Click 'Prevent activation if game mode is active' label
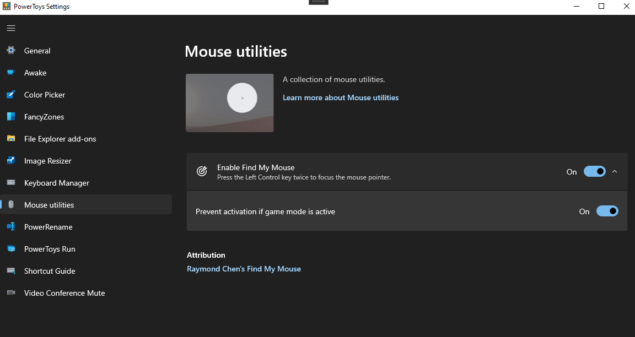 265,211
